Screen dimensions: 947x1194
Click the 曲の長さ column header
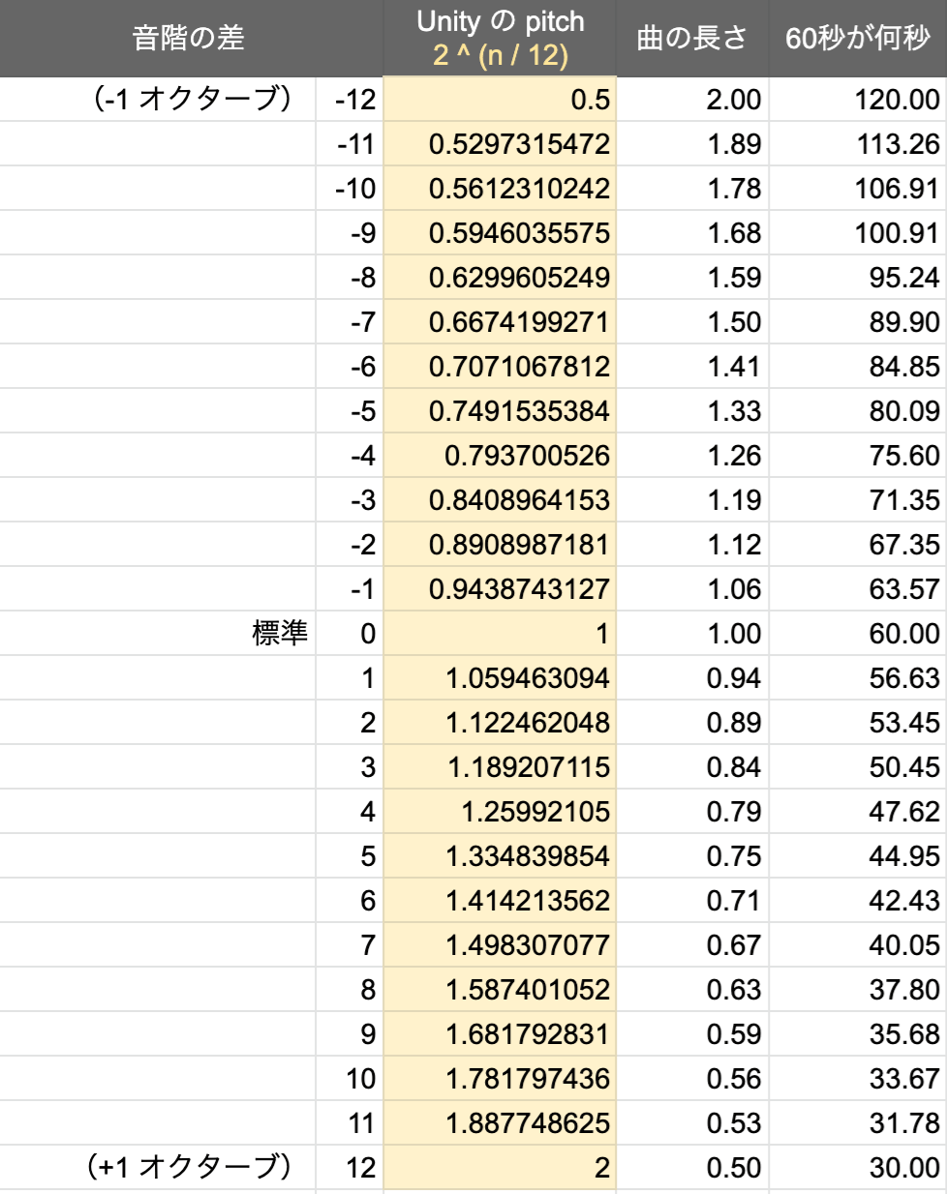pyautogui.click(x=691, y=38)
